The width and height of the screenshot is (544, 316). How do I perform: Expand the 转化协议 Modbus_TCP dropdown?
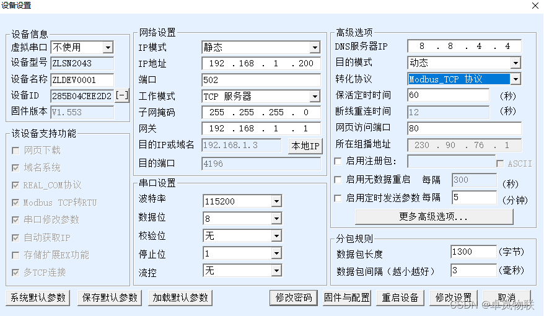[515, 79]
